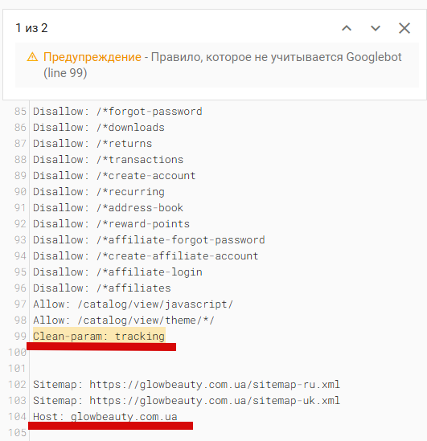Click the Host: glowbeauty.com.ua line
The width and height of the screenshot is (427, 441).
click(105, 417)
